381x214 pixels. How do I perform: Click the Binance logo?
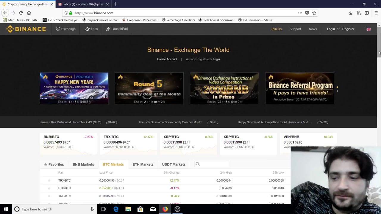pos(26,29)
